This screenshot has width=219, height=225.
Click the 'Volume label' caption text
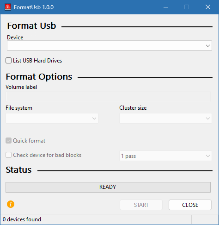point(21,87)
